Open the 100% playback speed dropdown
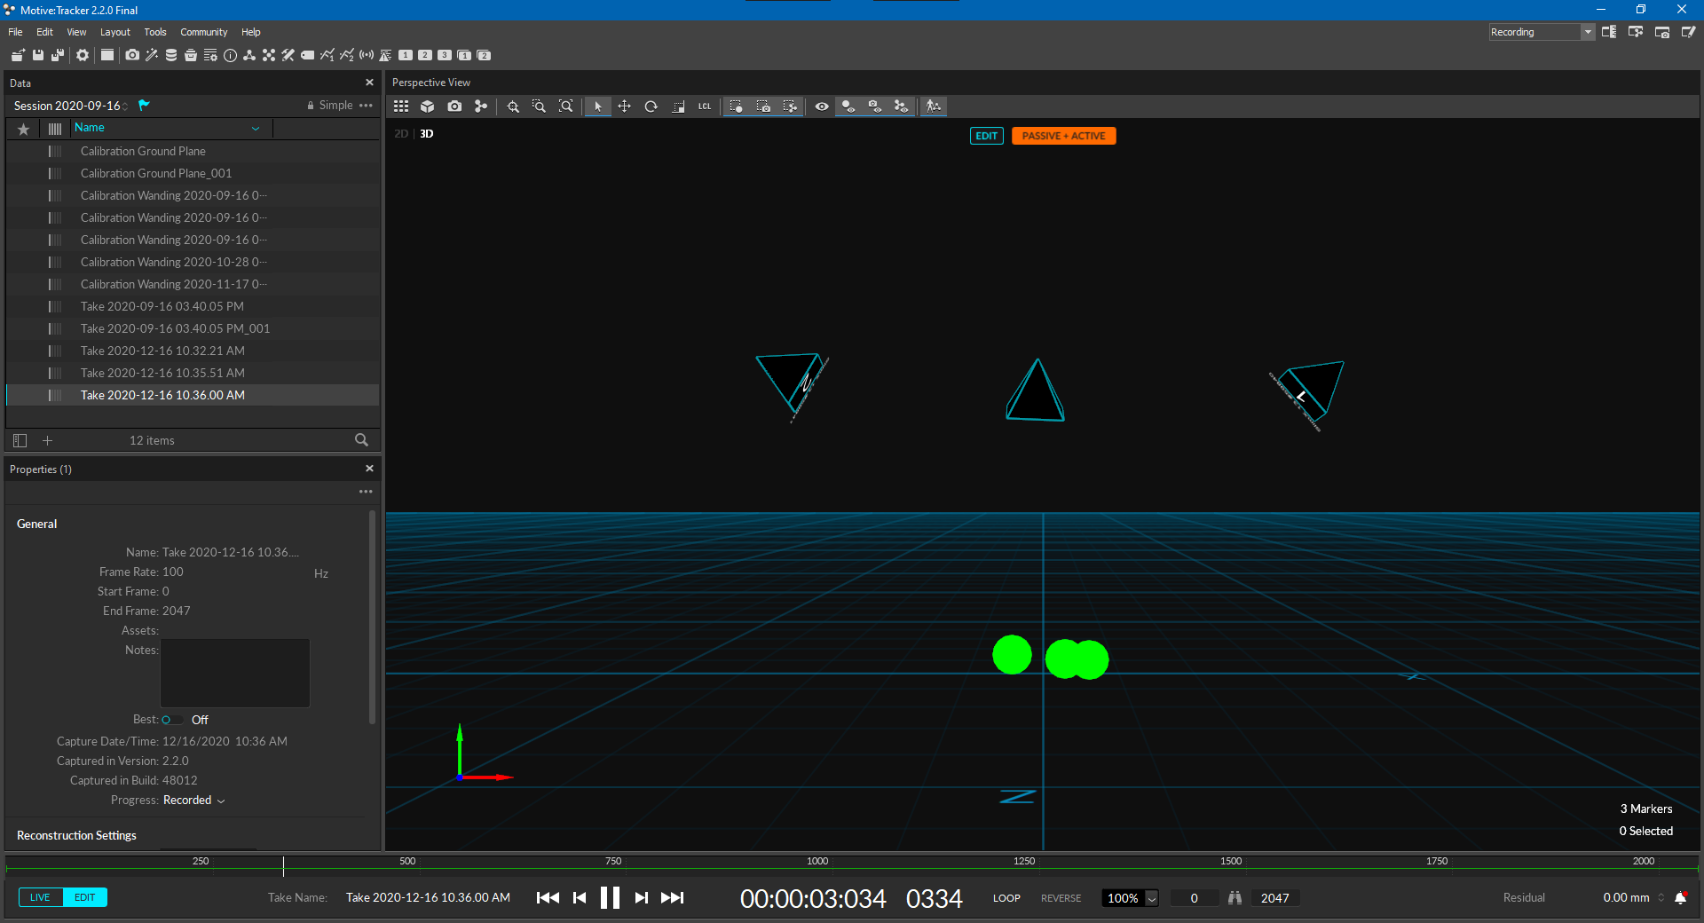The width and height of the screenshot is (1704, 923). point(1151,898)
